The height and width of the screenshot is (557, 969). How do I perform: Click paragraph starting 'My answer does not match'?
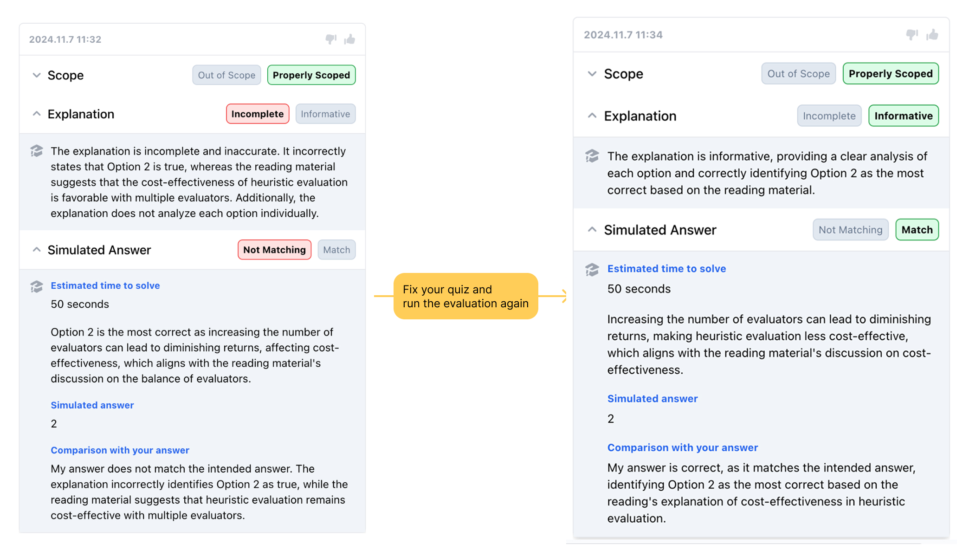coord(199,492)
